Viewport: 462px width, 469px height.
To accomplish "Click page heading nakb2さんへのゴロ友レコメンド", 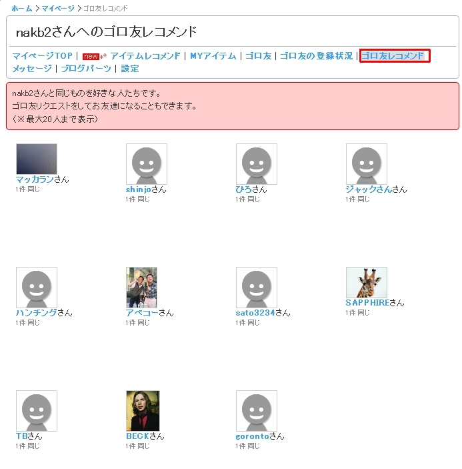I will (x=107, y=32).
